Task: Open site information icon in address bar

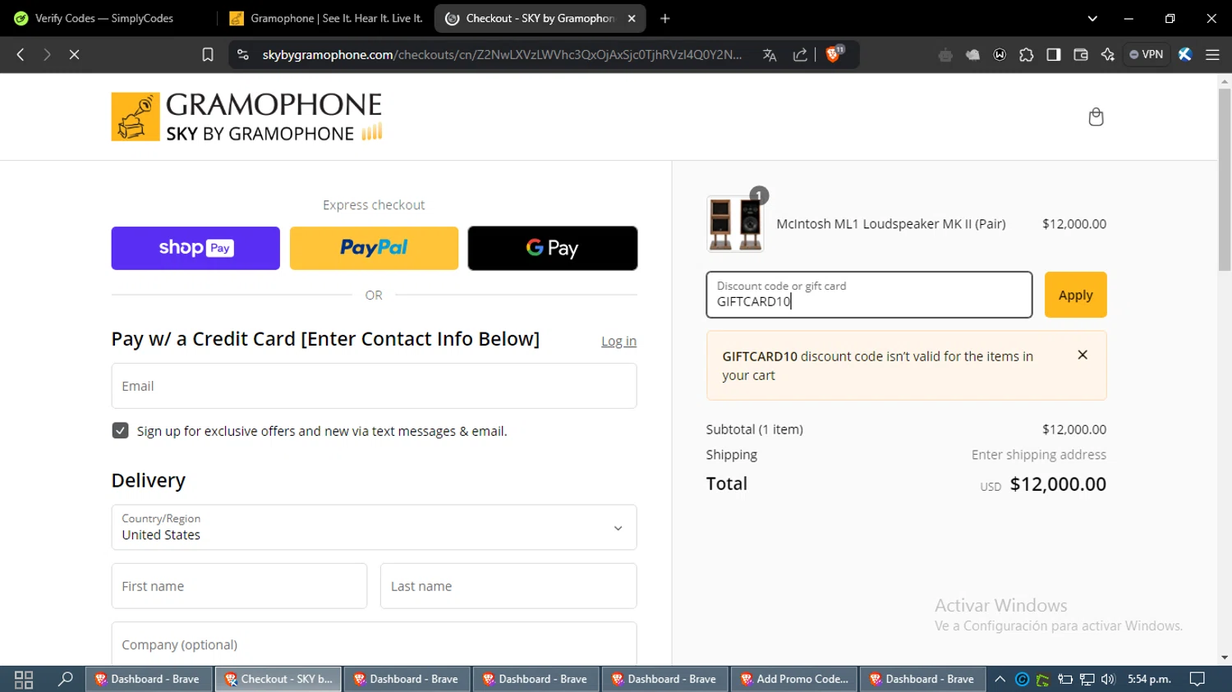Action: pyautogui.click(x=242, y=54)
